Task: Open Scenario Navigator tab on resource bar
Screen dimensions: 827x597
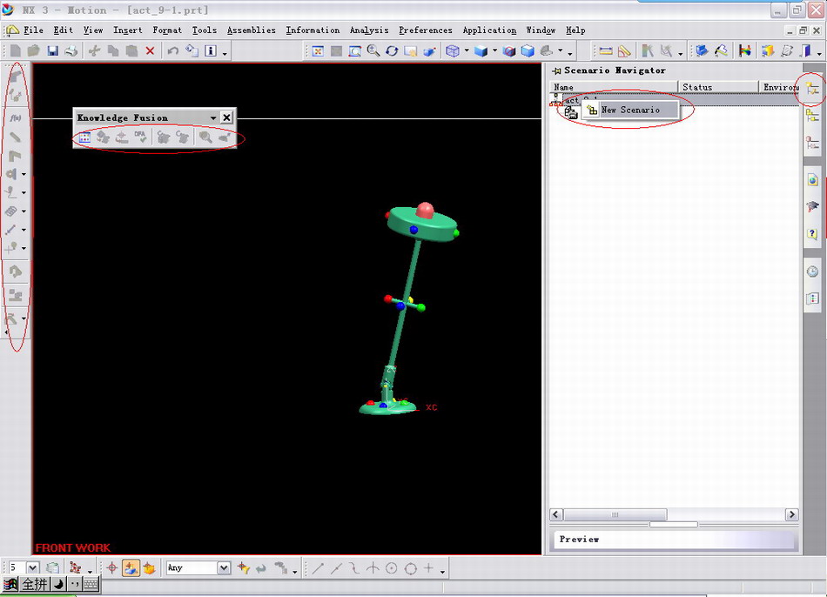Action: pyautogui.click(x=812, y=89)
